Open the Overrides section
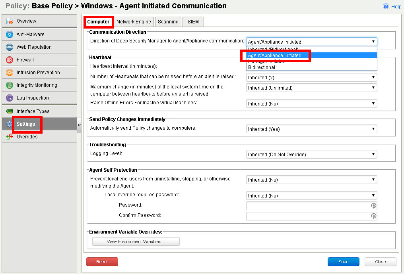Image resolution: width=404 pixels, height=274 pixels. [39, 137]
